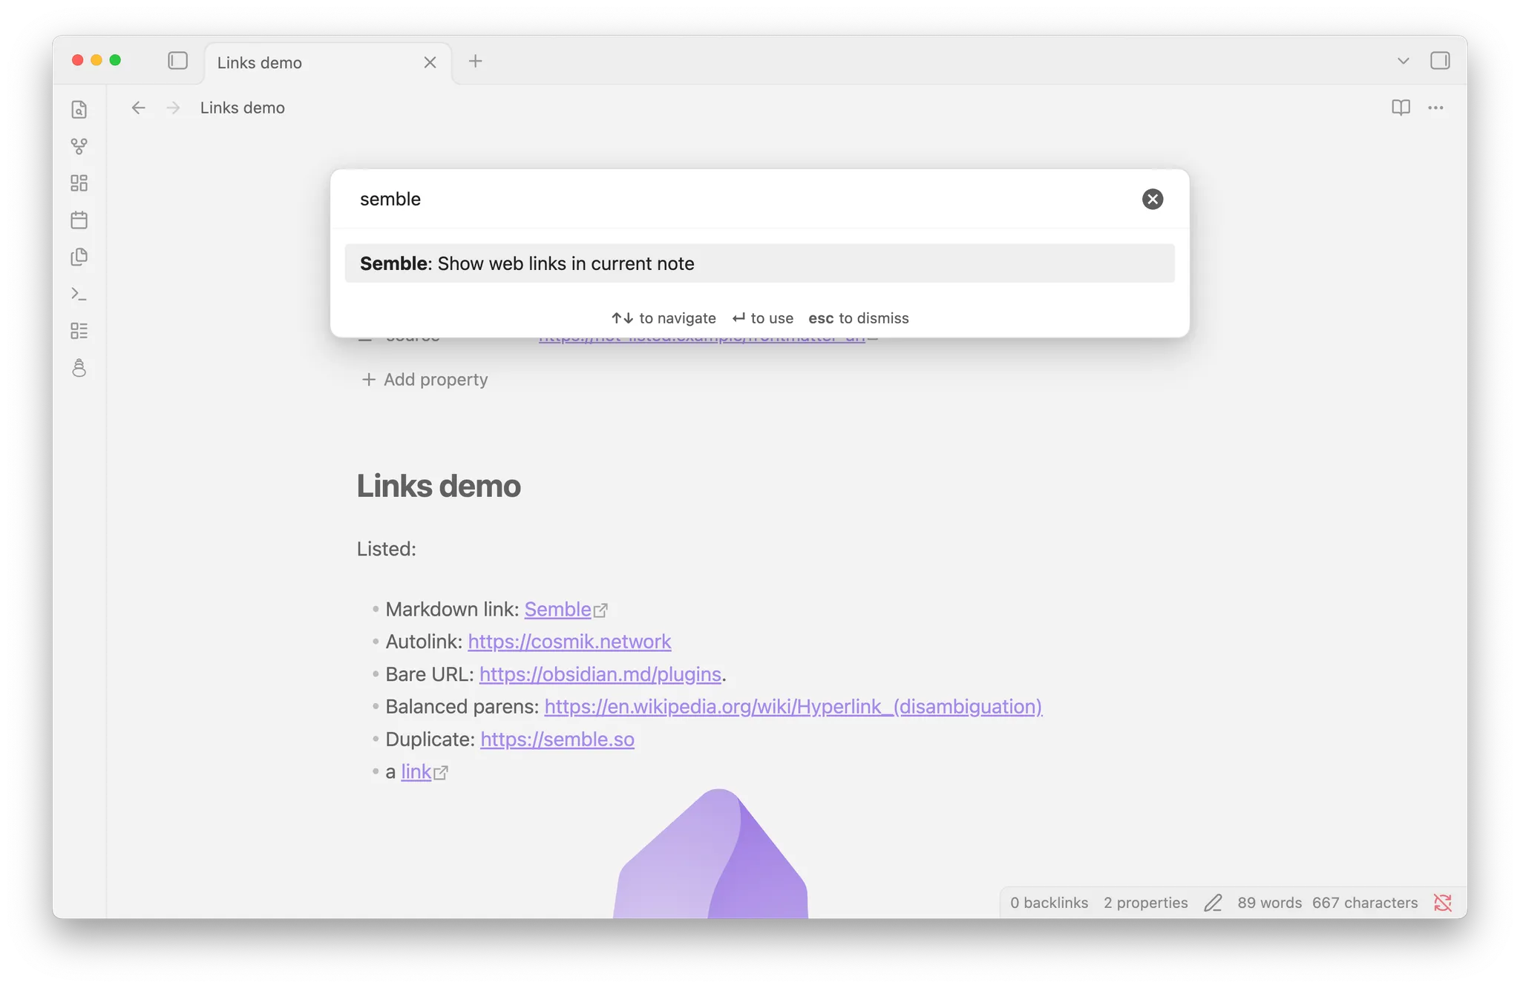This screenshot has width=1520, height=988.
Task: Open quick switcher file icon in ribbon
Action: pos(79,110)
